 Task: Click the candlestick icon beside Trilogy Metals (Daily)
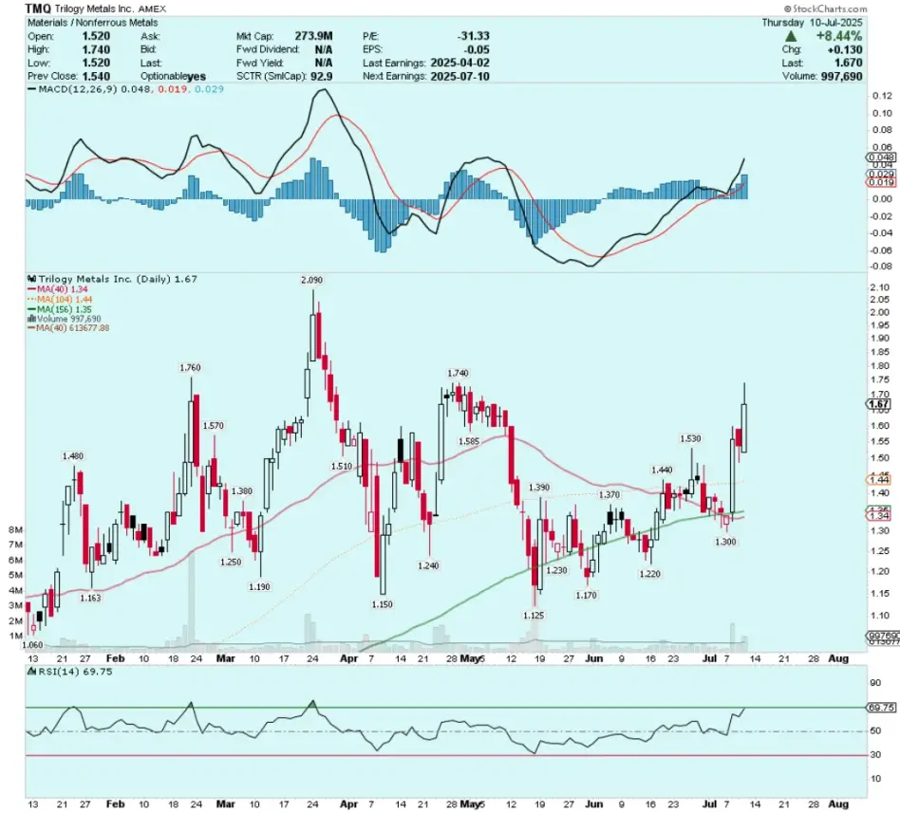(31, 279)
